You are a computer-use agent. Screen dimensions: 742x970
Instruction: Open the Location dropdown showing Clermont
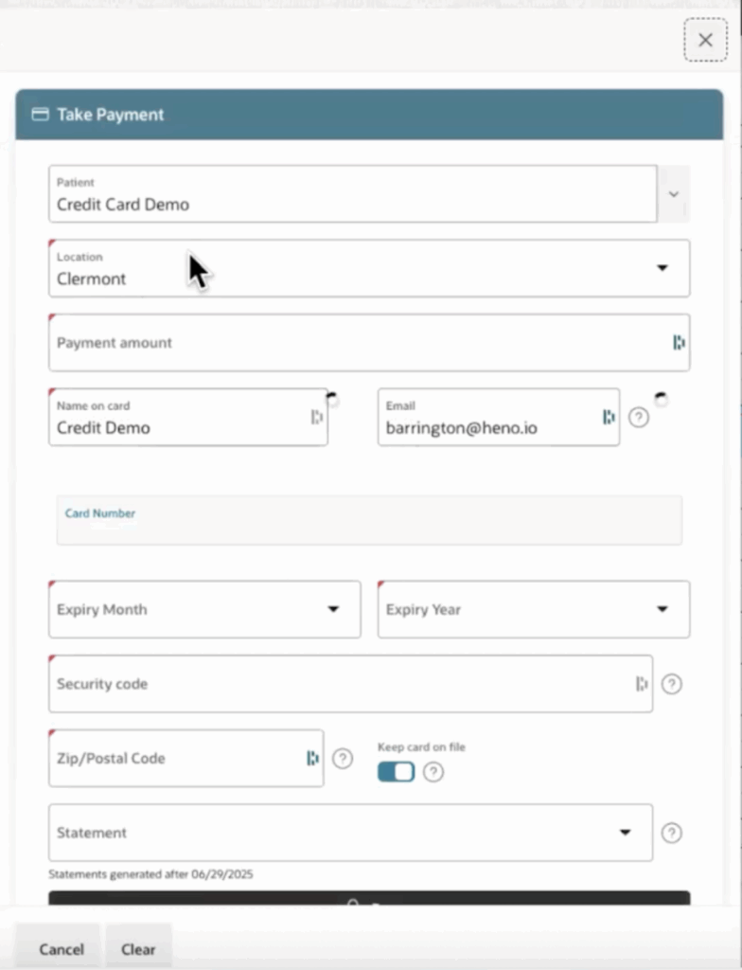(x=369, y=268)
